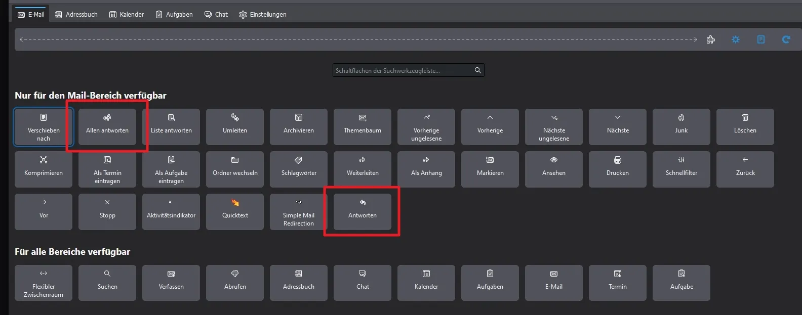Click the Schaltflächen search field

coord(408,70)
